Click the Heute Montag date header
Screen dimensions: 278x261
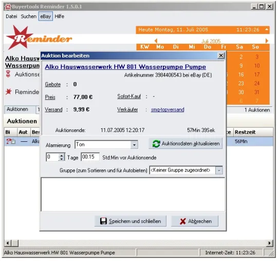point(173,30)
